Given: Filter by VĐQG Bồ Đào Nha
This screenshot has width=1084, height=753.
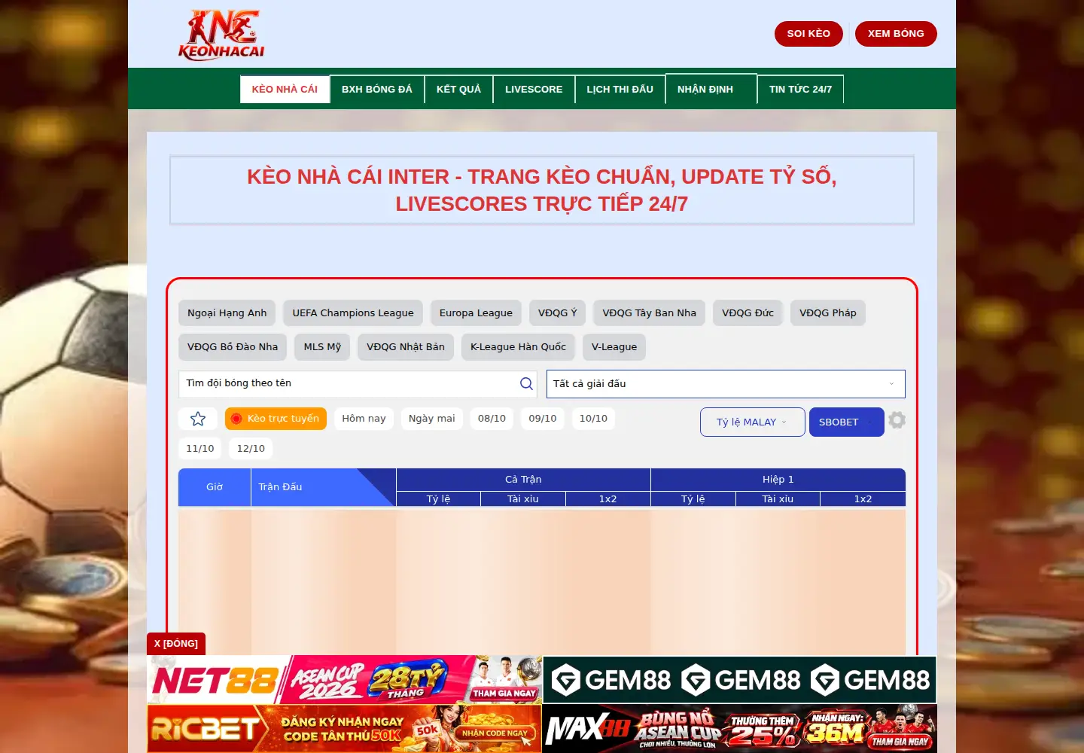Looking at the screenshot, I should click(233, 347).
